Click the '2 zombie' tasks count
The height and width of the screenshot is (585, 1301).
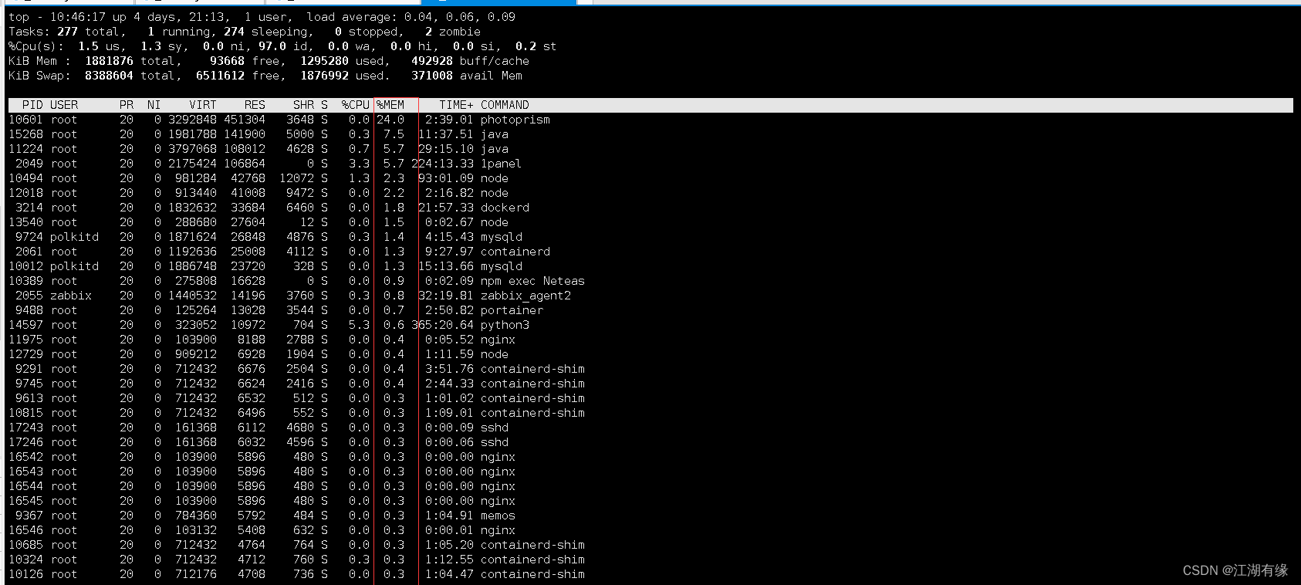pos(453,32)
